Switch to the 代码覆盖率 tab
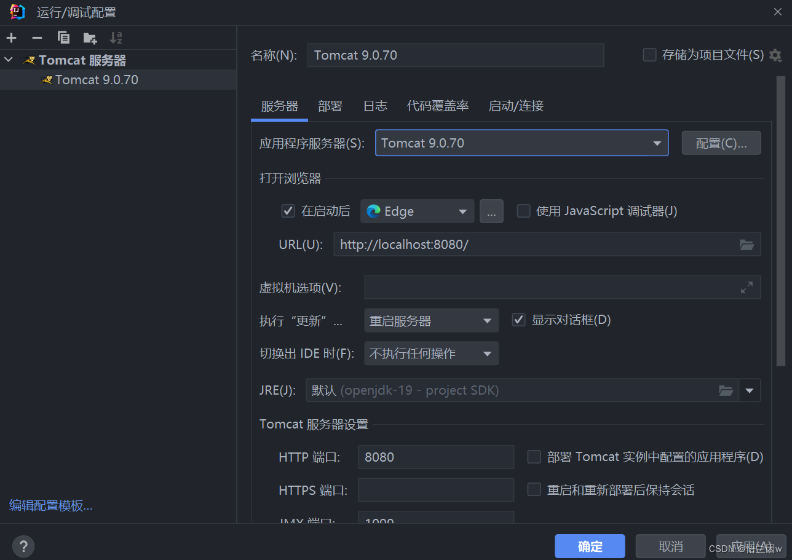This screenshot has width=792, height=560. [438, 106]
